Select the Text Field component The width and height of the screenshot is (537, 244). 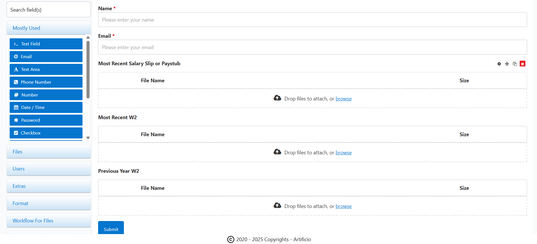(x=46, y=44)
